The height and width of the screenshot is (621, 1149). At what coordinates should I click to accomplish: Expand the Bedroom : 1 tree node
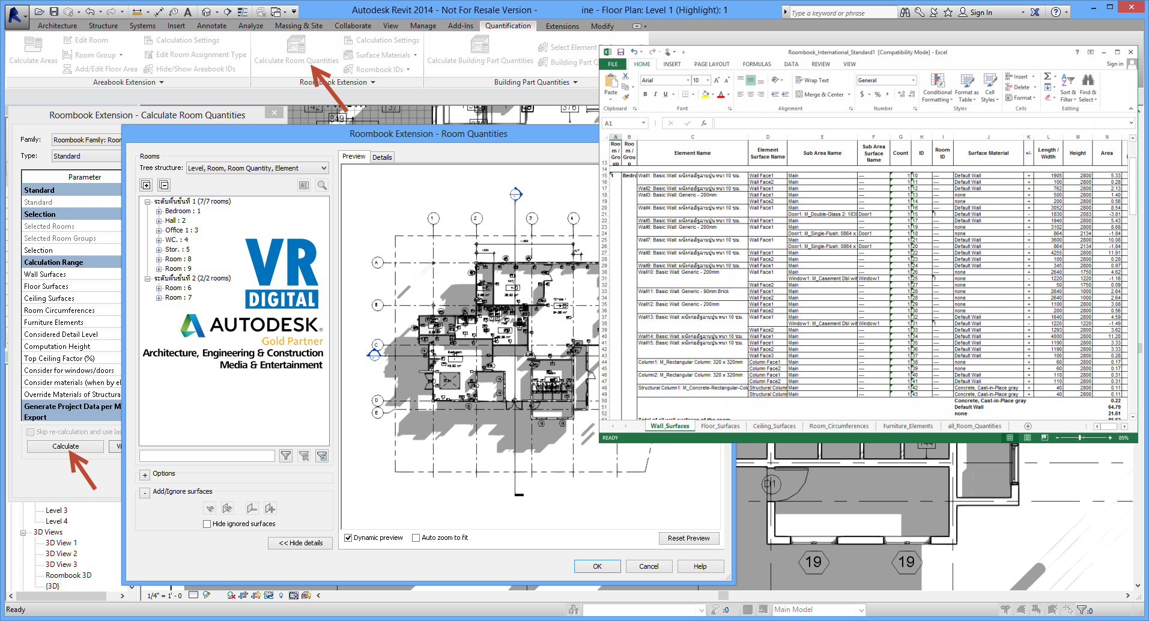pyautogui.click(x=159, y=211)
